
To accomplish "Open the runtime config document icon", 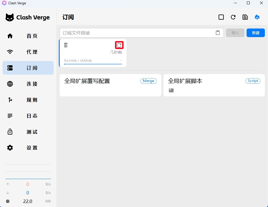I will coord(245,17).
